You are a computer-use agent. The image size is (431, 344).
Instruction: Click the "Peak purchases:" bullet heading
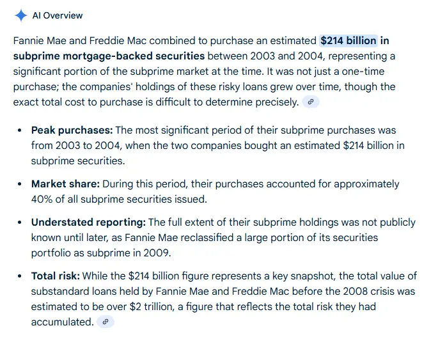click(72, 130)
